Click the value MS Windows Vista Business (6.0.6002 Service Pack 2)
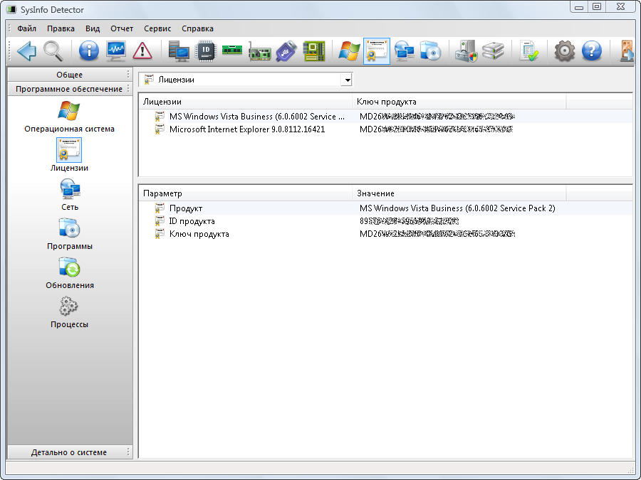The width and height of the screenshot is (641, 480). pos(457,208)
